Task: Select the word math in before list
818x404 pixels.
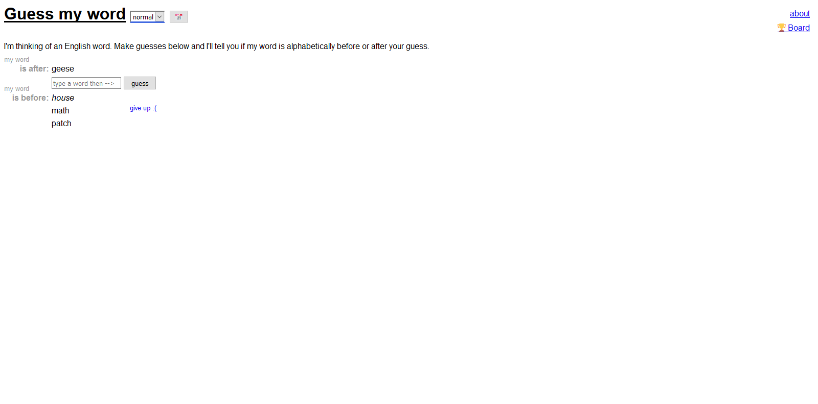Action: pyautogui.click(x=60, y=111)
